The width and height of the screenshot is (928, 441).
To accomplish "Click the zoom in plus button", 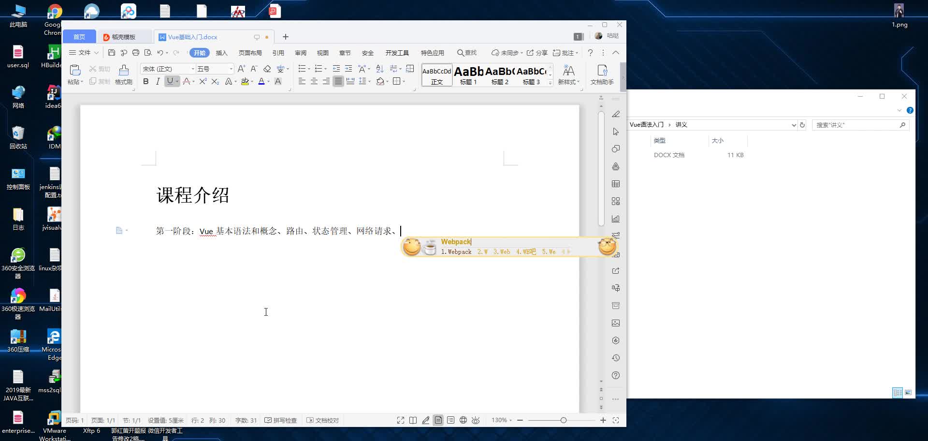I will coord(603,420).
